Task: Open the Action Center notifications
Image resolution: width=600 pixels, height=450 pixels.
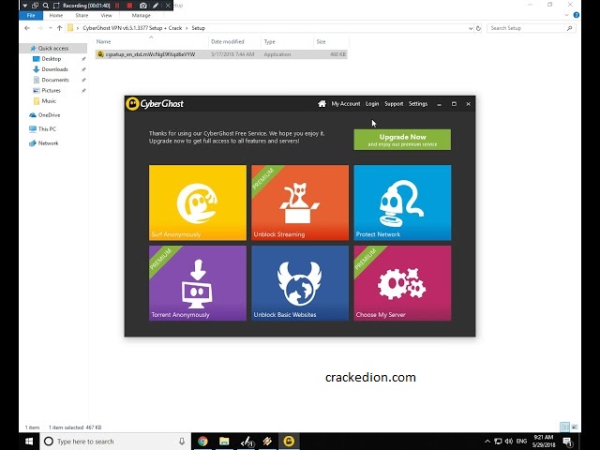Action: pos(568,442)
